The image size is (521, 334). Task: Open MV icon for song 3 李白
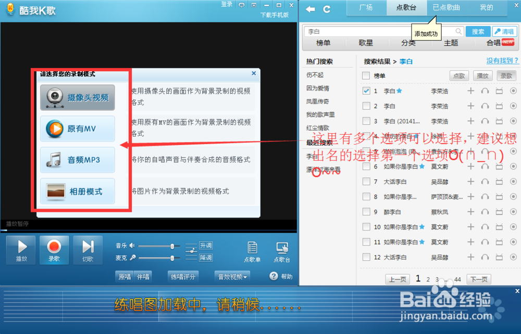[499, 121]
